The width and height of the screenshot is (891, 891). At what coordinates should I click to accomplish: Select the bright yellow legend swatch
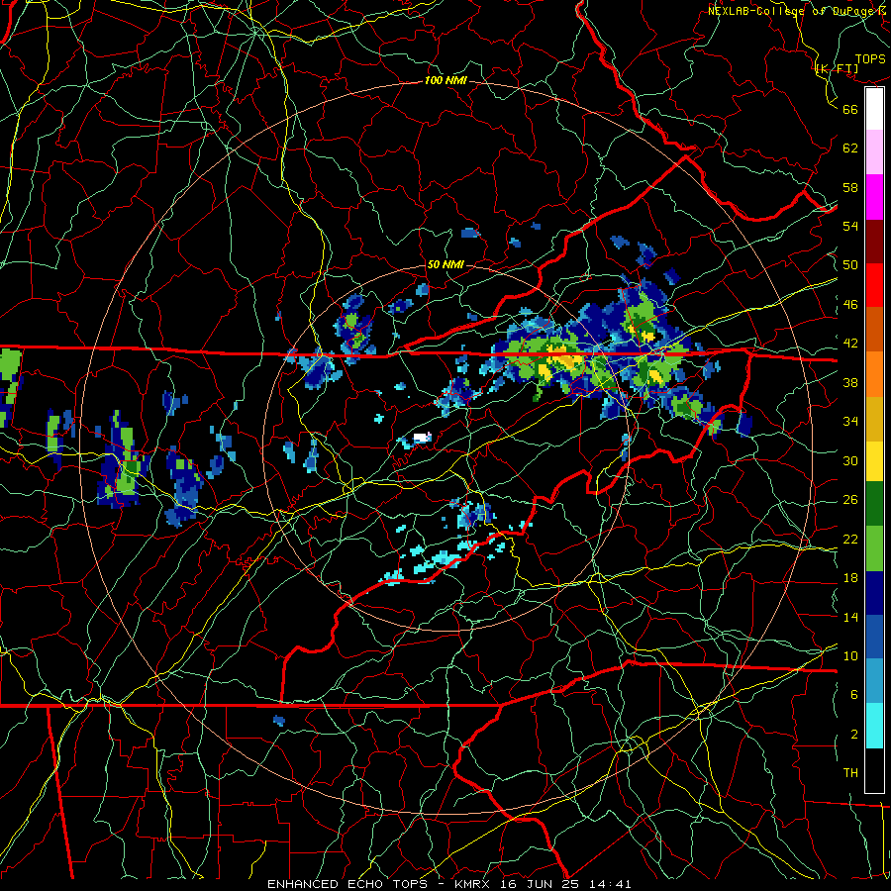[x=874, y=460]
